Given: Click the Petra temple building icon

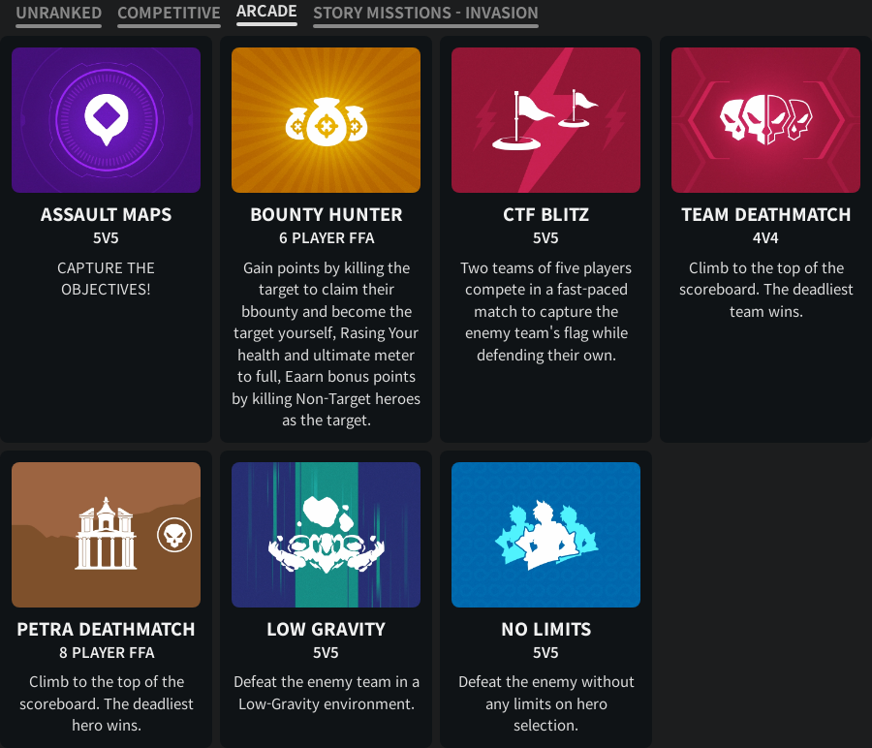Looking at the screenshot, I should pos(106,534).
